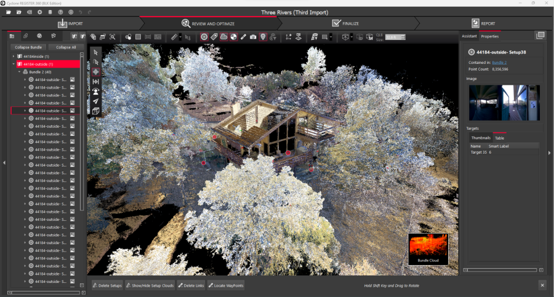The width and height of the screenshot is (554, 297).
Task: Select the fly mode paper-plane tool
Action: (96, 101)
